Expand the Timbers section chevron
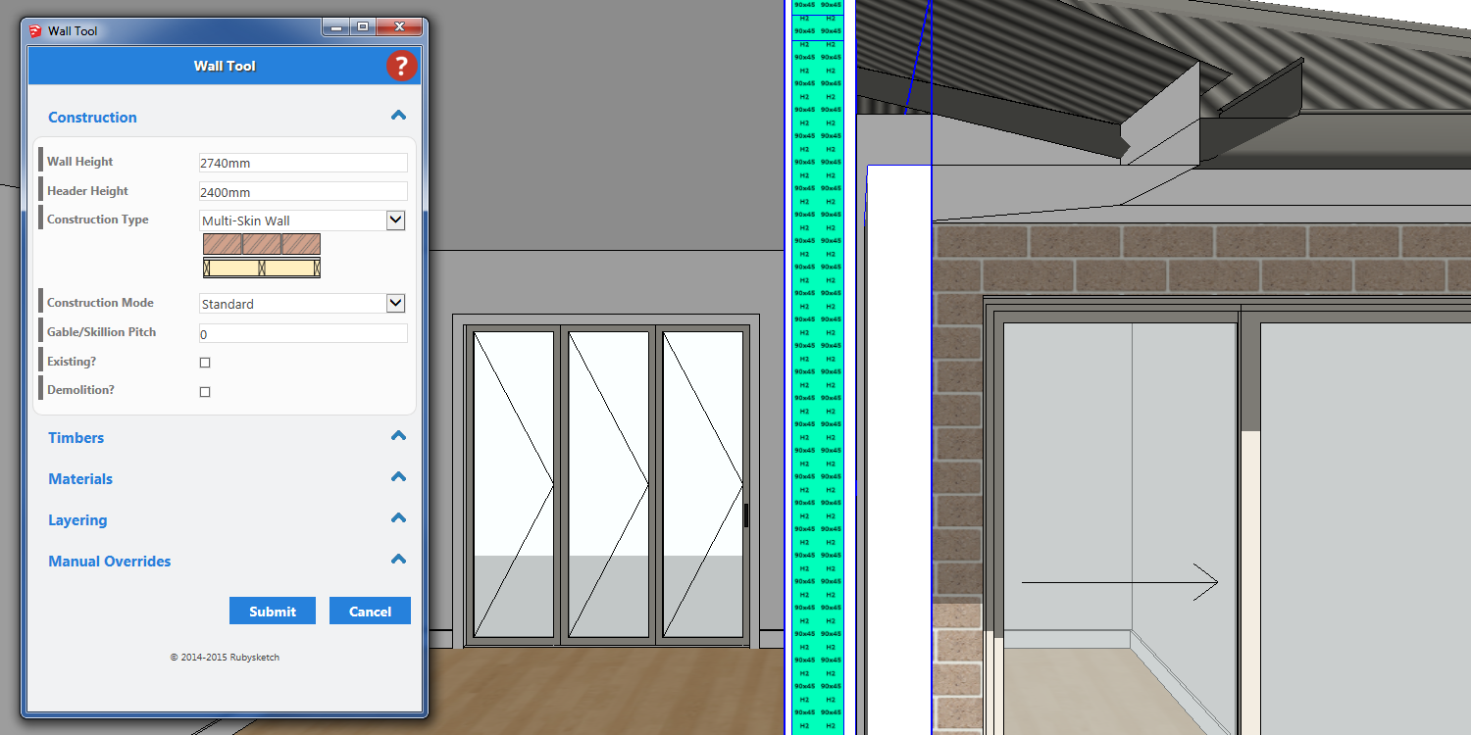The image size is (1471, 735). (x=398, y=436)
